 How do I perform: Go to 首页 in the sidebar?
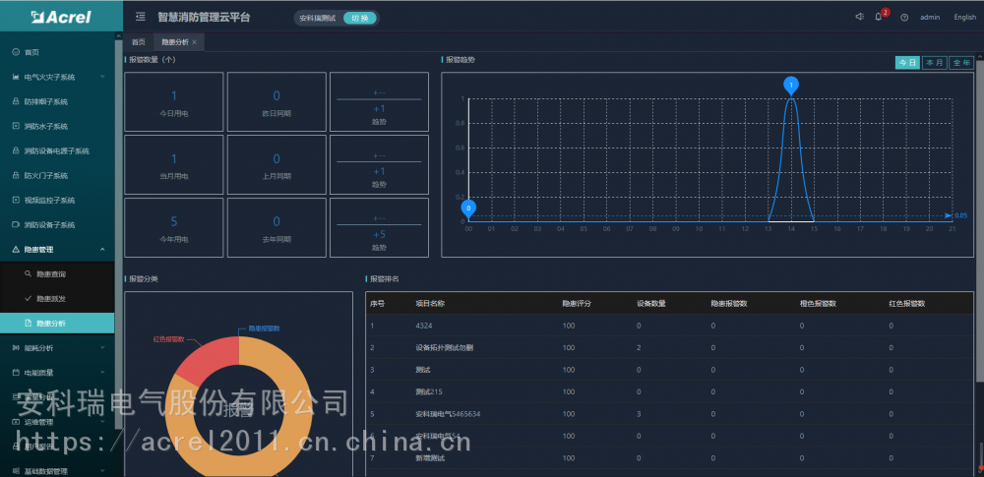coord(32,52)
